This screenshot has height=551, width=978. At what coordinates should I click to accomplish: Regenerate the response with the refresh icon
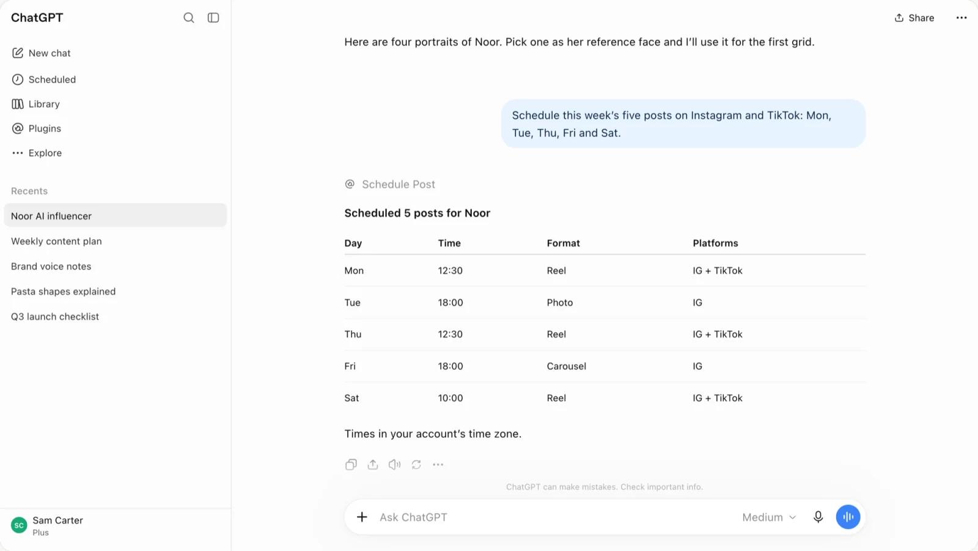click(x=416, y=465)
